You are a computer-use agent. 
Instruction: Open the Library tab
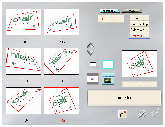point(131,11)
